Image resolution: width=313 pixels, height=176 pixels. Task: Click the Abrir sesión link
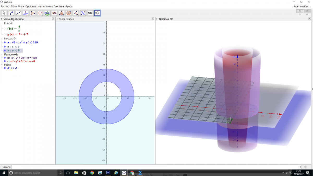pyautogui.click(x=302, y=6)
